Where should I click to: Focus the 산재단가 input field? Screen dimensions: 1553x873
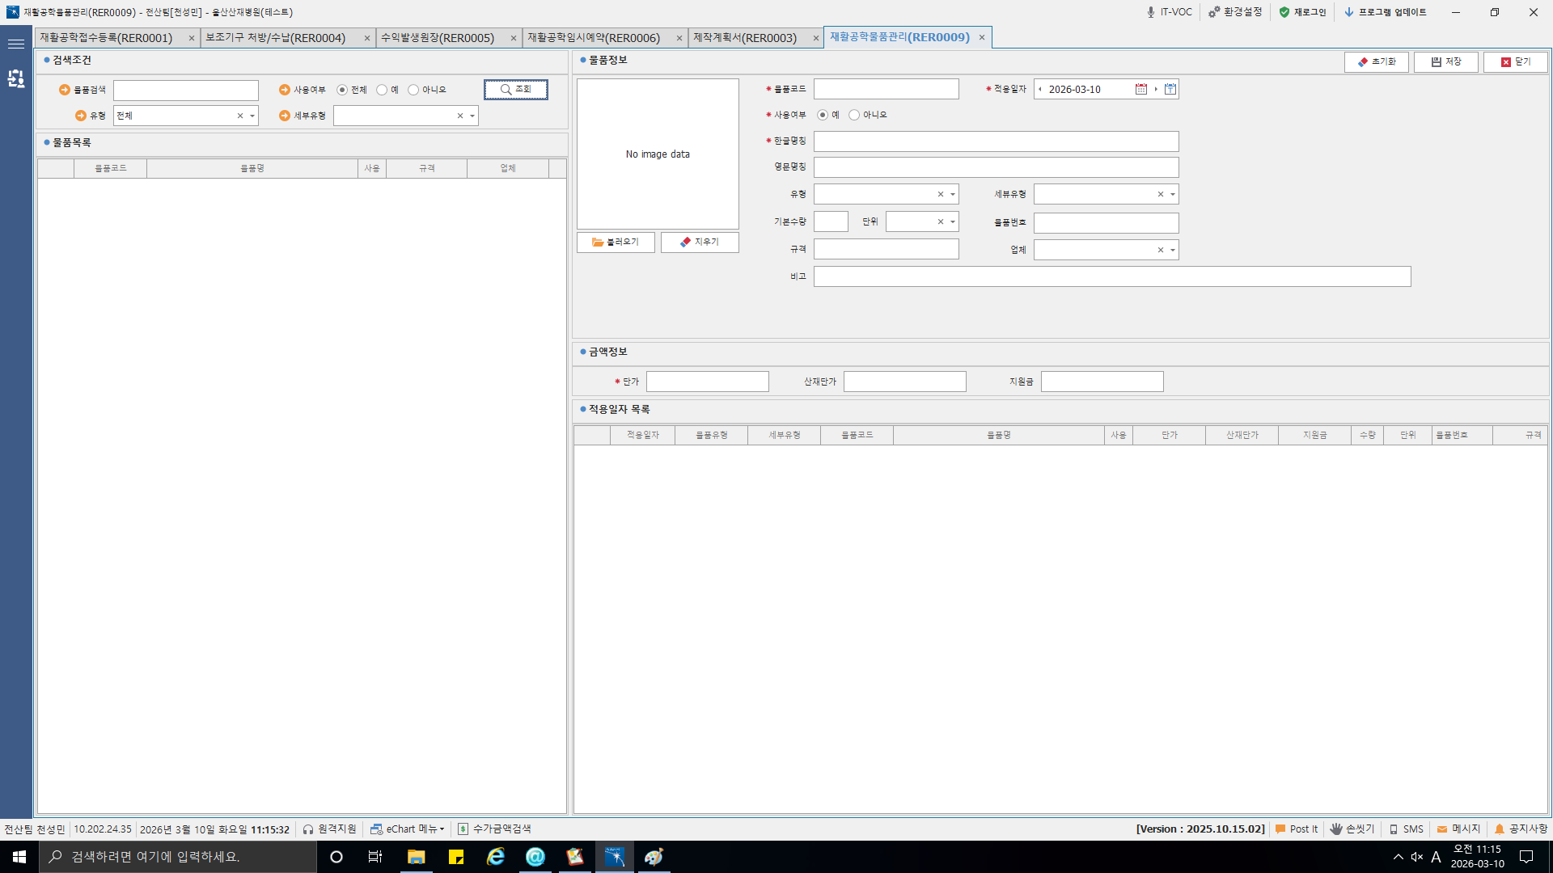[x=905, y=382]
